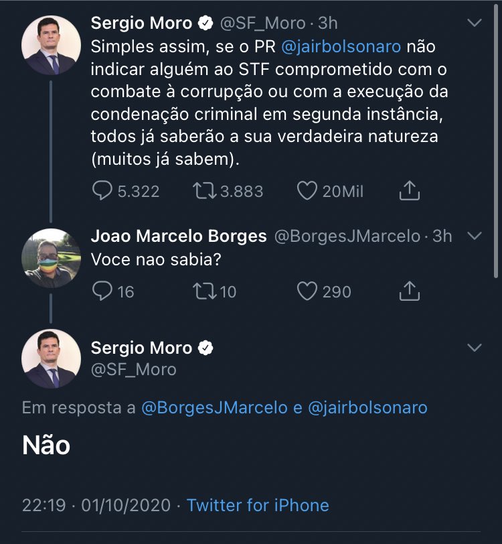The image size is (502, 544).
Task: Expand menu chevron on Joao Marcelo Borges tweet
Action: 474,236
